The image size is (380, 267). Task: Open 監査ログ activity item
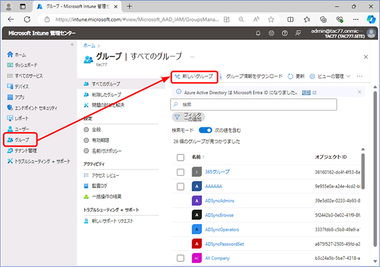click(95, 186)
